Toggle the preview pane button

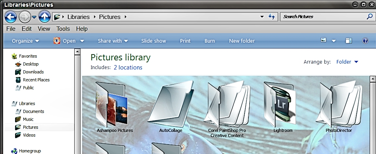click(348, 41)
